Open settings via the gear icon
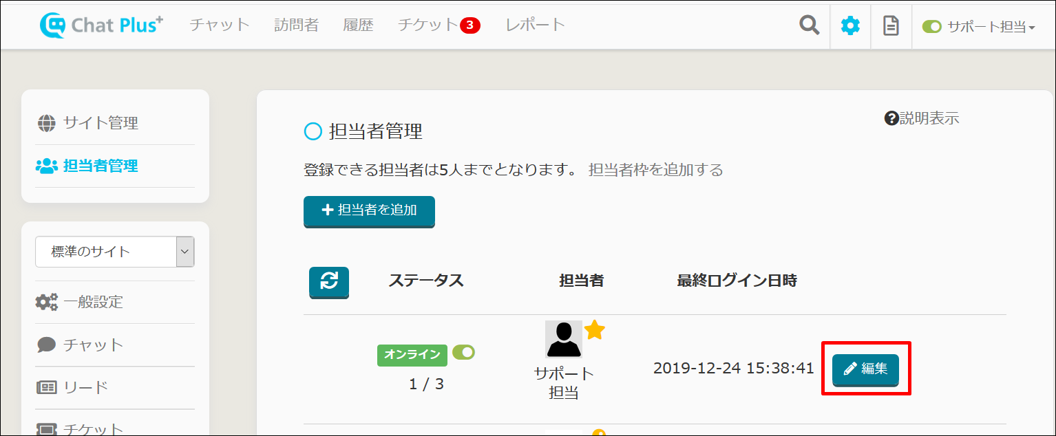The image size is (1056, 436). click(x=851, y=26)
